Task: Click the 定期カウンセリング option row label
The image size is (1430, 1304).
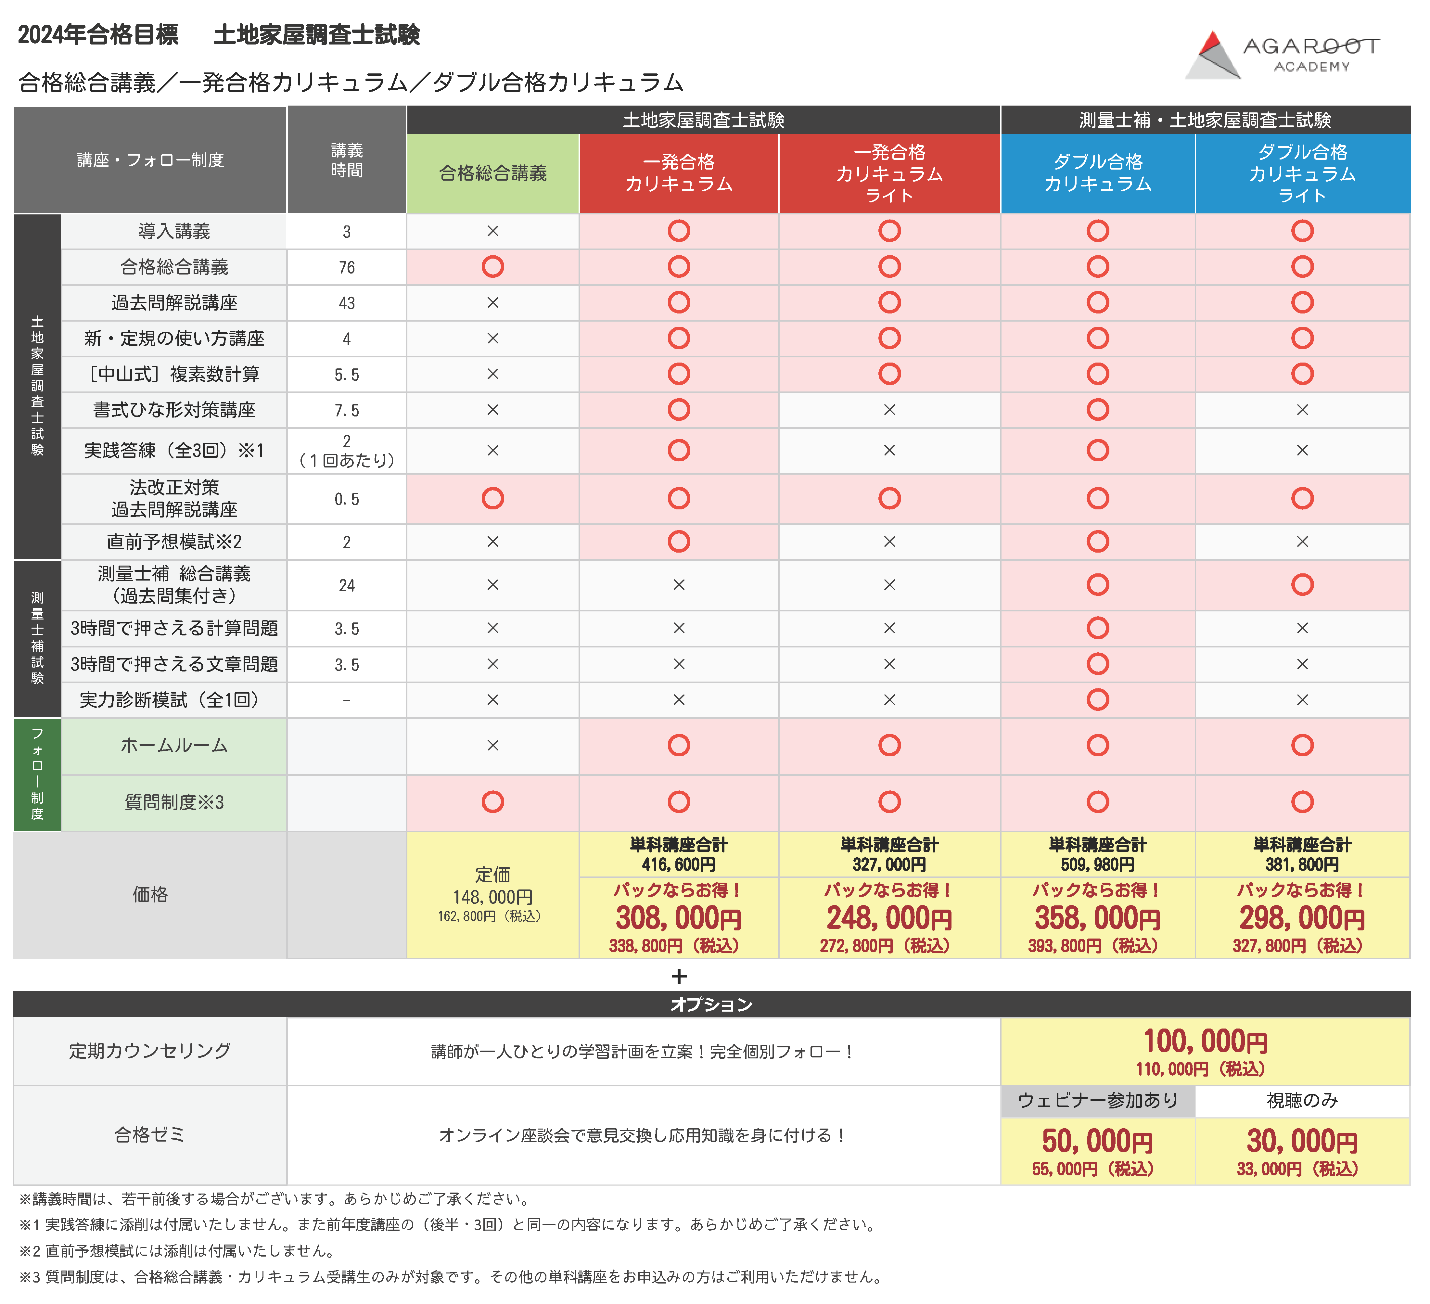Action: [150, 1051]
